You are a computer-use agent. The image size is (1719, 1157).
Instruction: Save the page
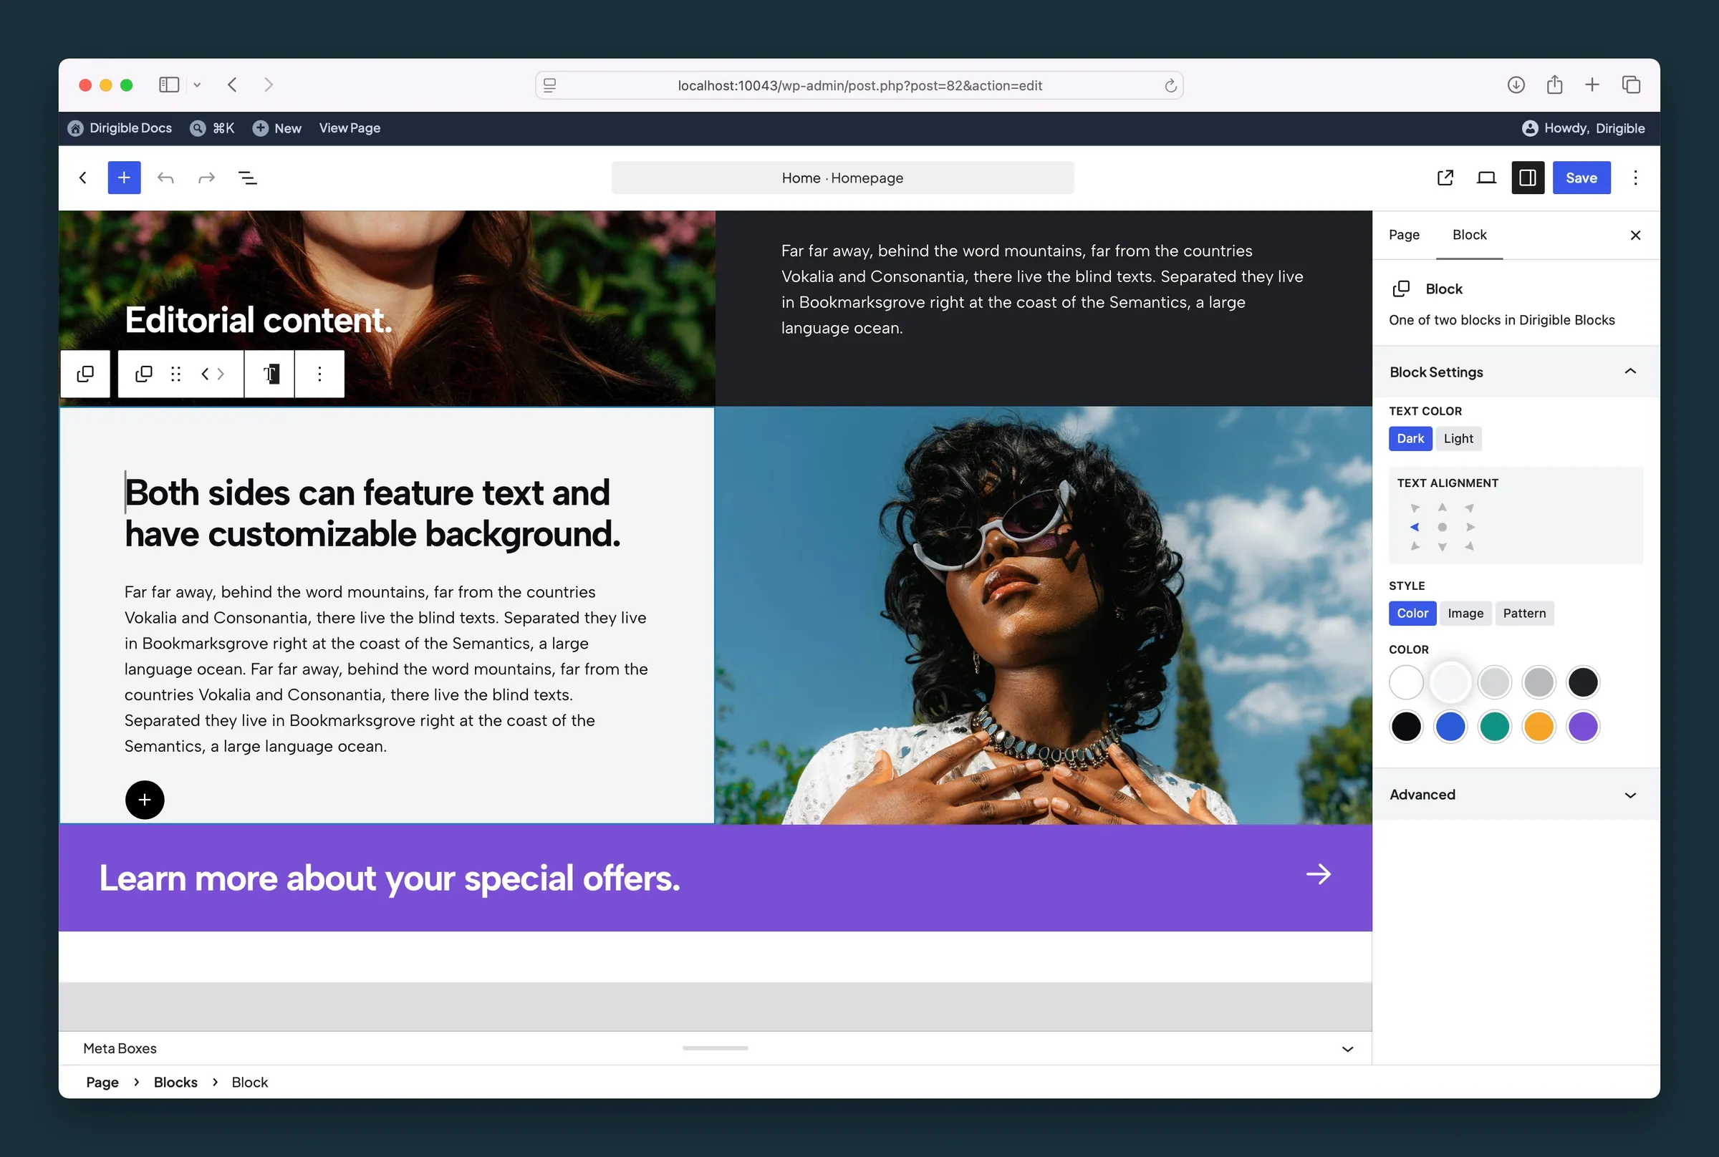[x=1581, y=178]
